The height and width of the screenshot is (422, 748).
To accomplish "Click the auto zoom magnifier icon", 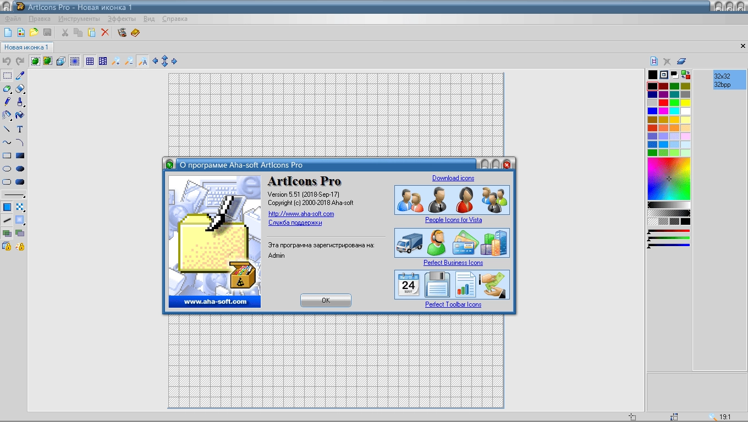I will (142, 62).
